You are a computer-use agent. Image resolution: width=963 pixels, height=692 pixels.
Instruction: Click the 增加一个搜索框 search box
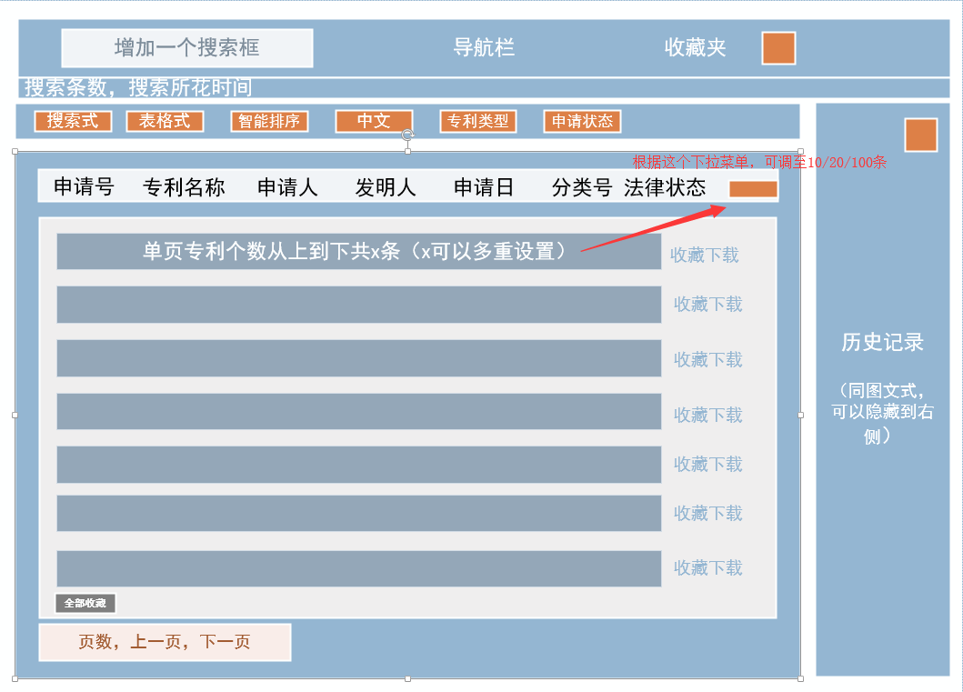coord(187,48)
